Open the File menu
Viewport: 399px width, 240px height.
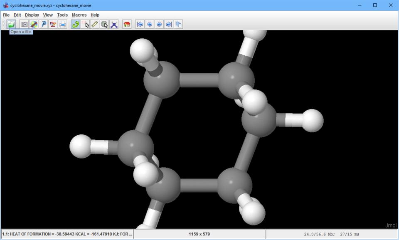click(x=6, y=15)
